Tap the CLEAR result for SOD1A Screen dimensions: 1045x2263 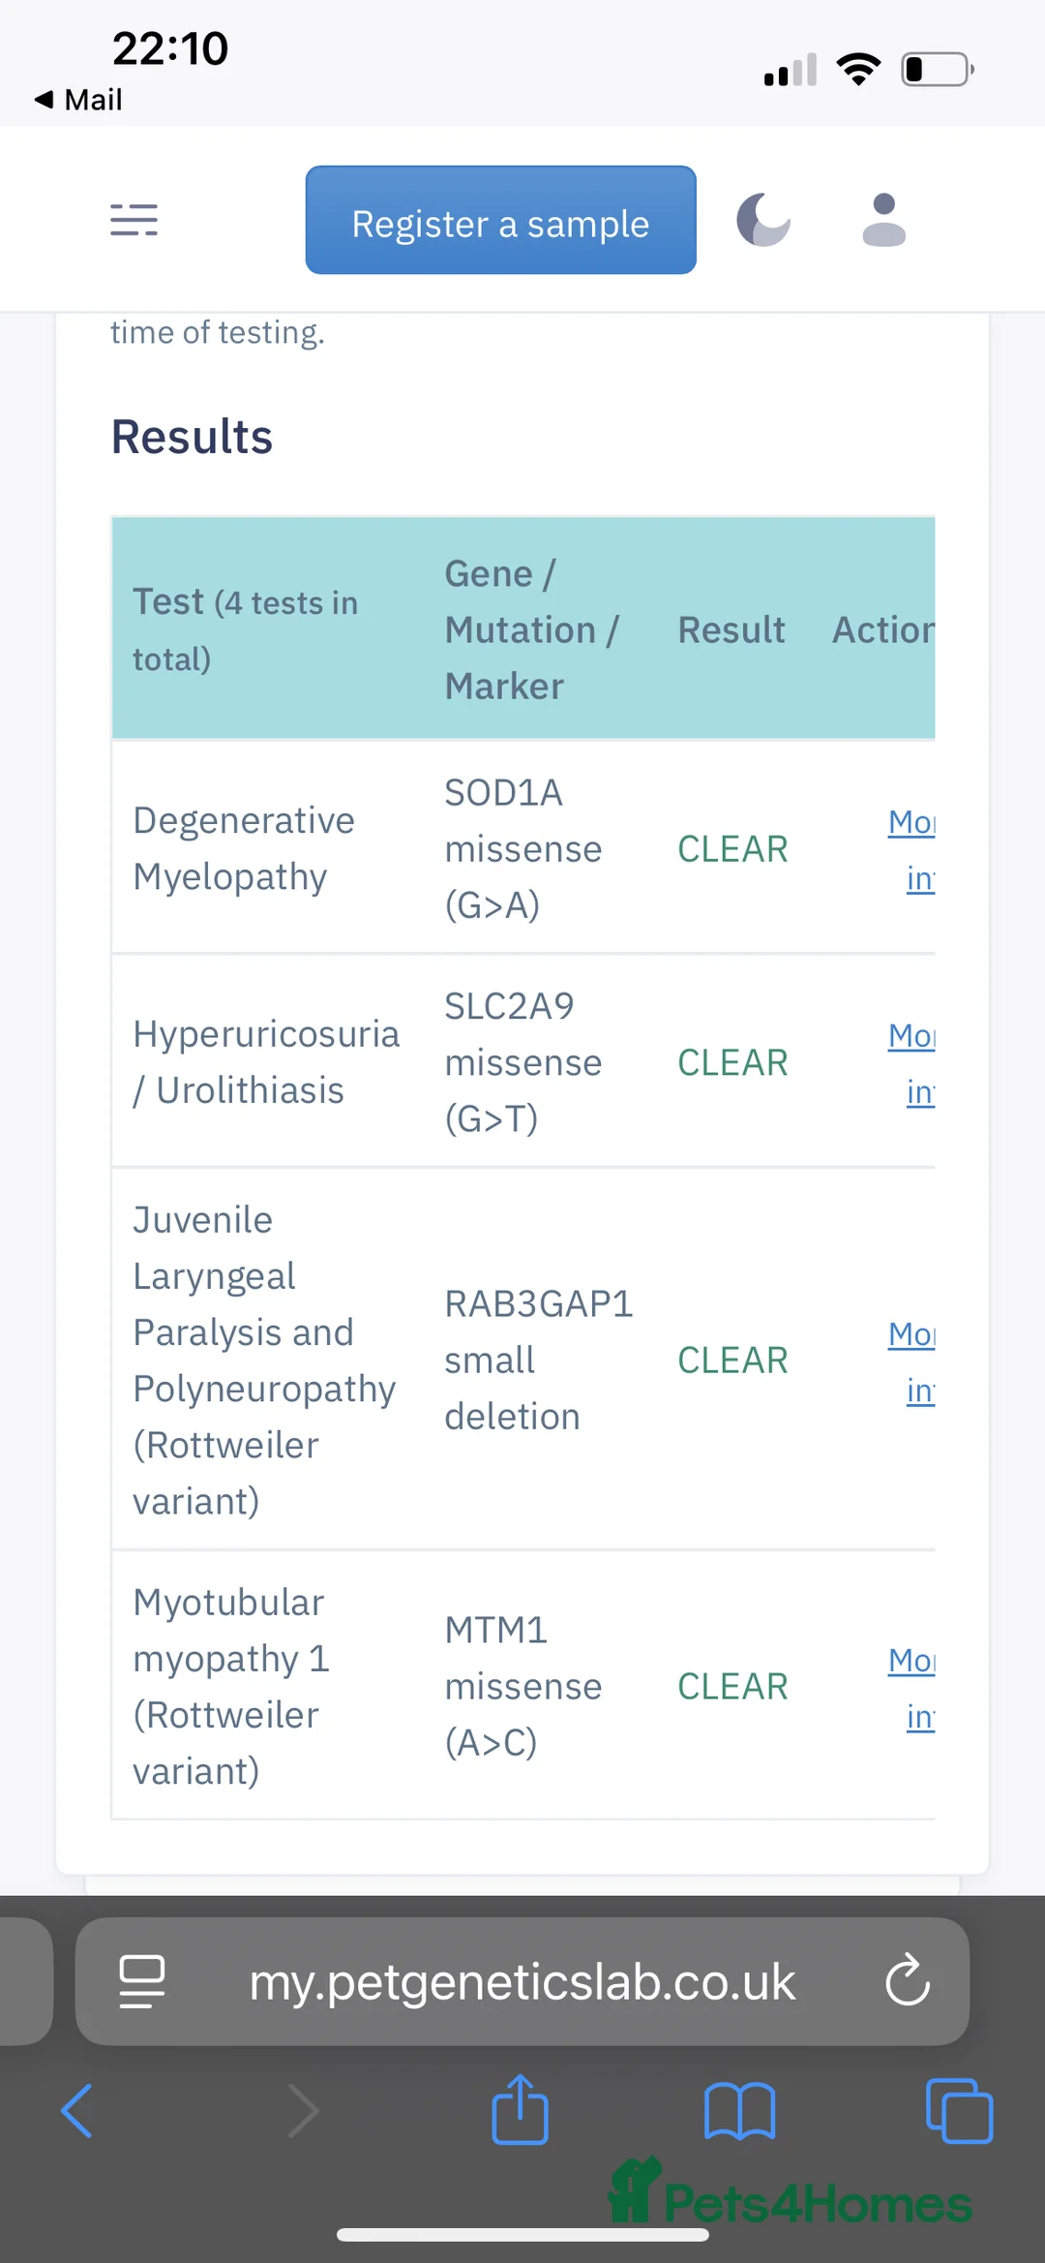(732, 849)
